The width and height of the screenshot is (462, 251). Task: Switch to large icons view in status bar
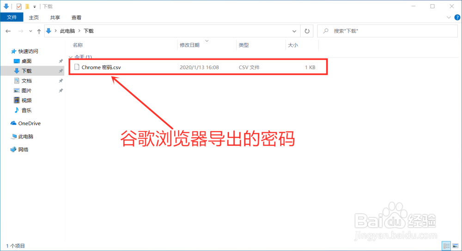tap(456, 246)
